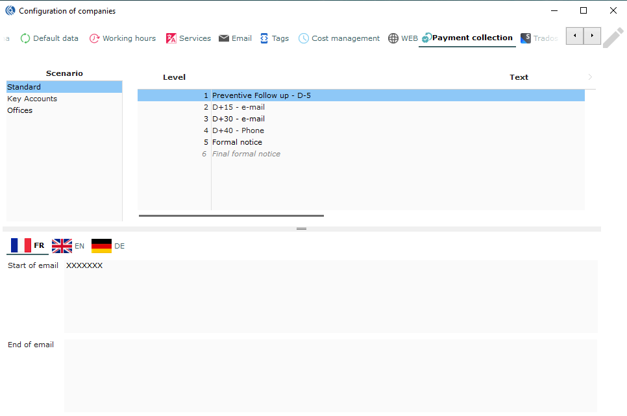Expand columns using Text header chevron
The height and width of the screenshot is (416, 627).
[590, 77]
